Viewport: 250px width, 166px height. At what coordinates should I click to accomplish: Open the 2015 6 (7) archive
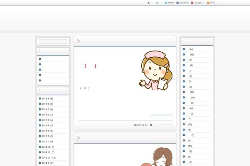[47, 115]
